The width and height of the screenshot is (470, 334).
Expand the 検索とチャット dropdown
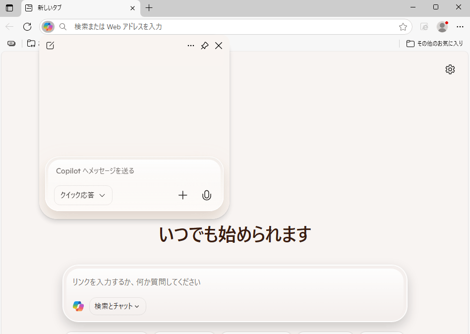(x=117, y=306)
